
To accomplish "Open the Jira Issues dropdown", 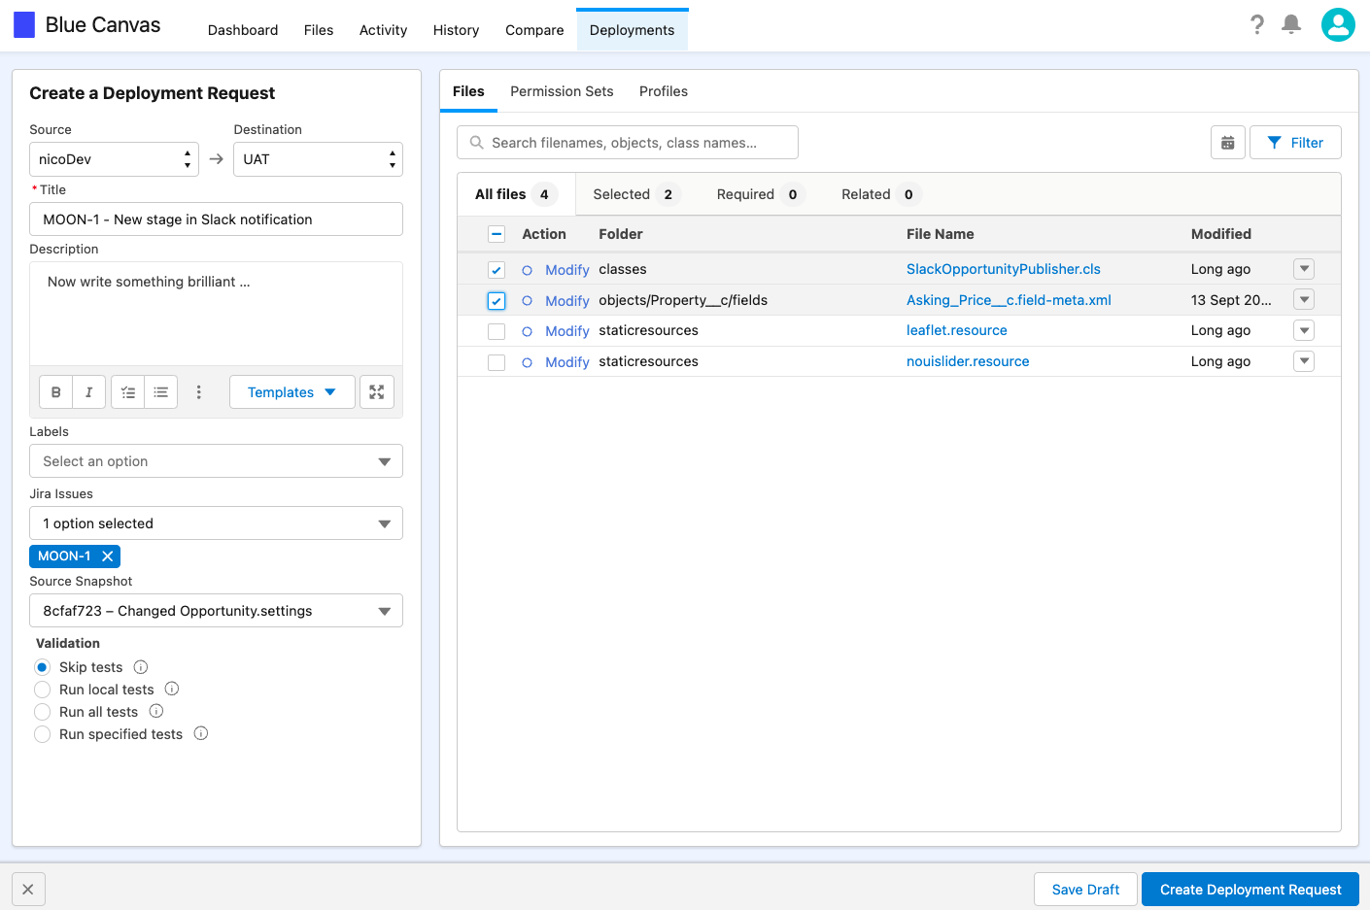I will (216, 523).
